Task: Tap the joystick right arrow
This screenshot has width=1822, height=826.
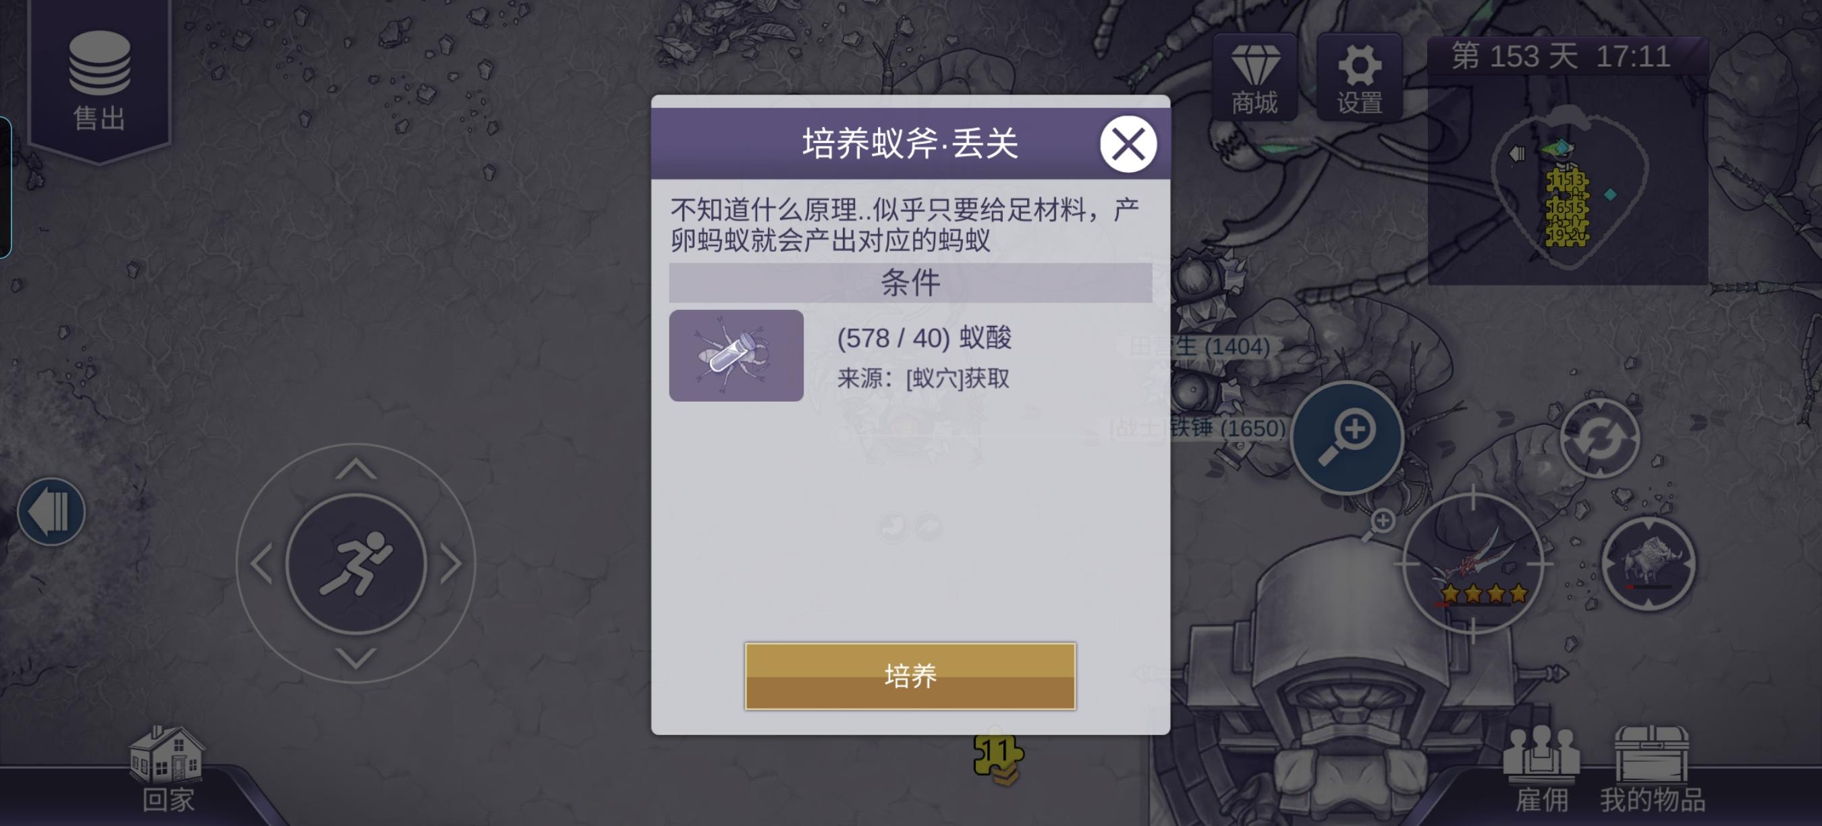Action: 451,563
